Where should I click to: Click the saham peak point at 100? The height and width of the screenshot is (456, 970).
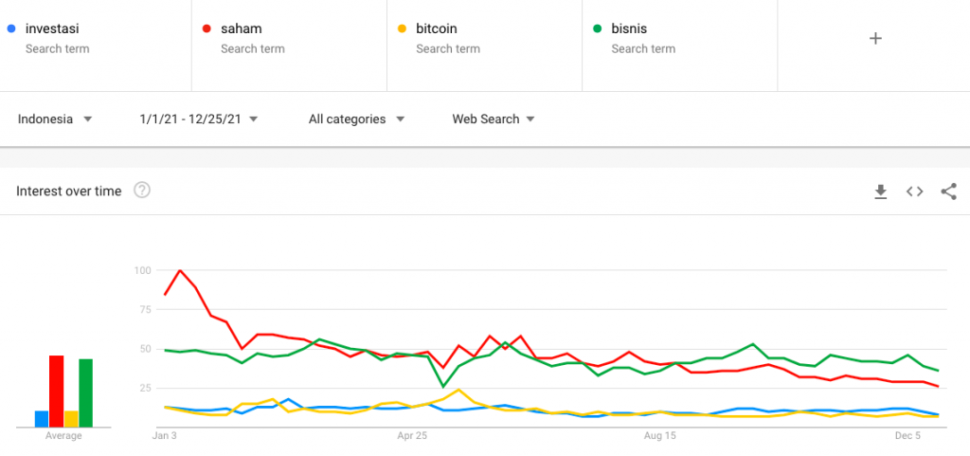[x=180, y=271]
